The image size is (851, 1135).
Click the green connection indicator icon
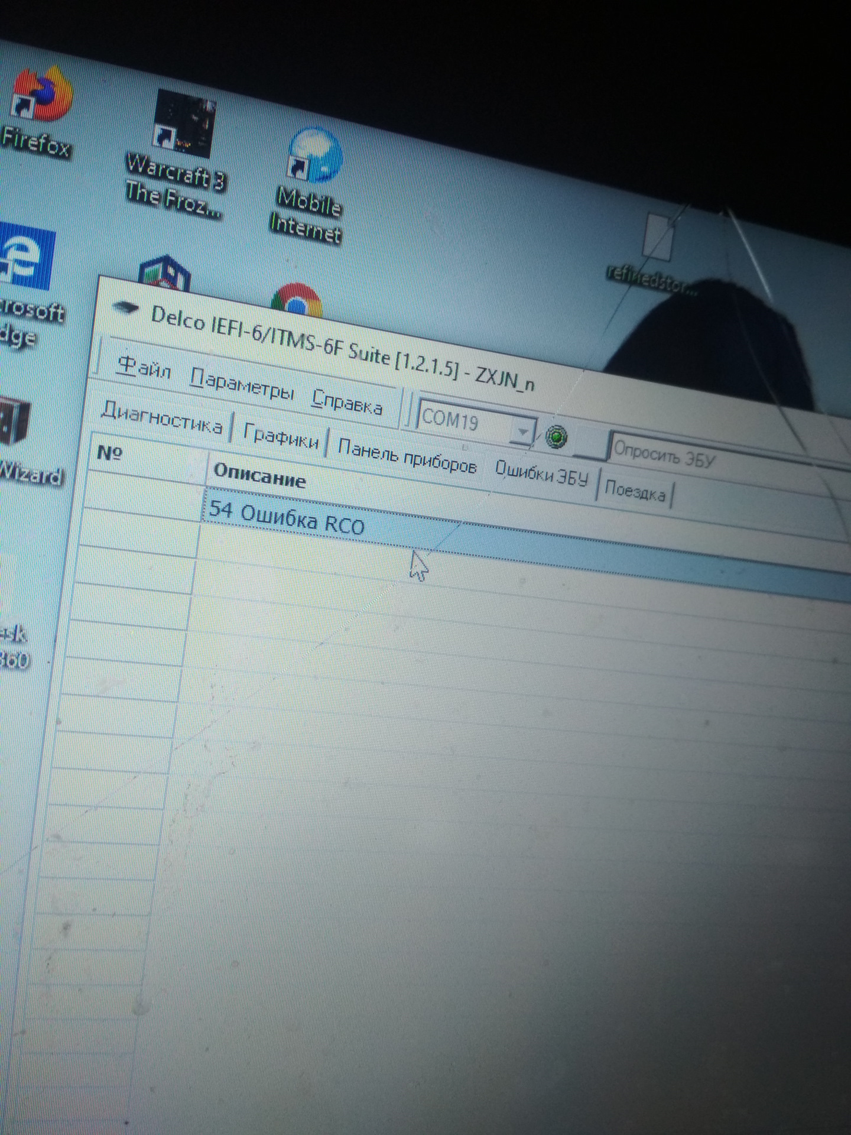click(556, 437)
